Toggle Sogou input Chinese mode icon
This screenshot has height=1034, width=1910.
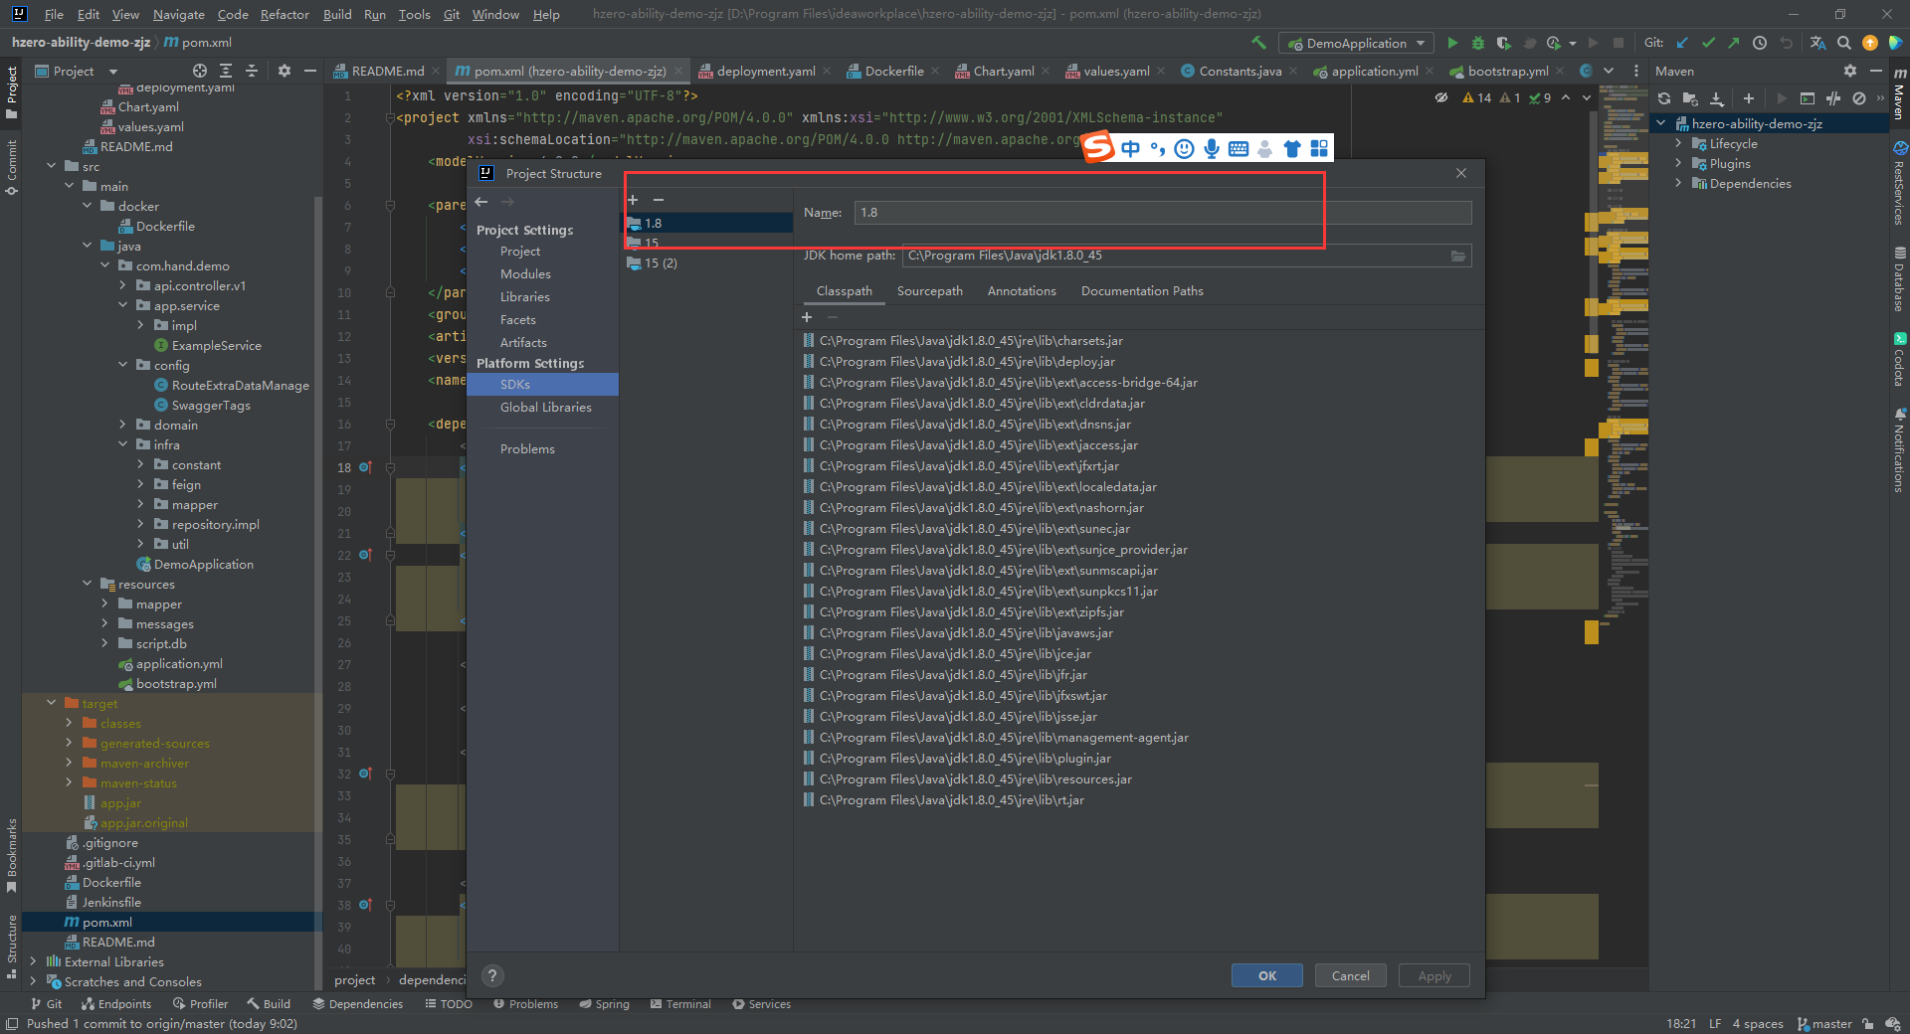[1131, 149]
